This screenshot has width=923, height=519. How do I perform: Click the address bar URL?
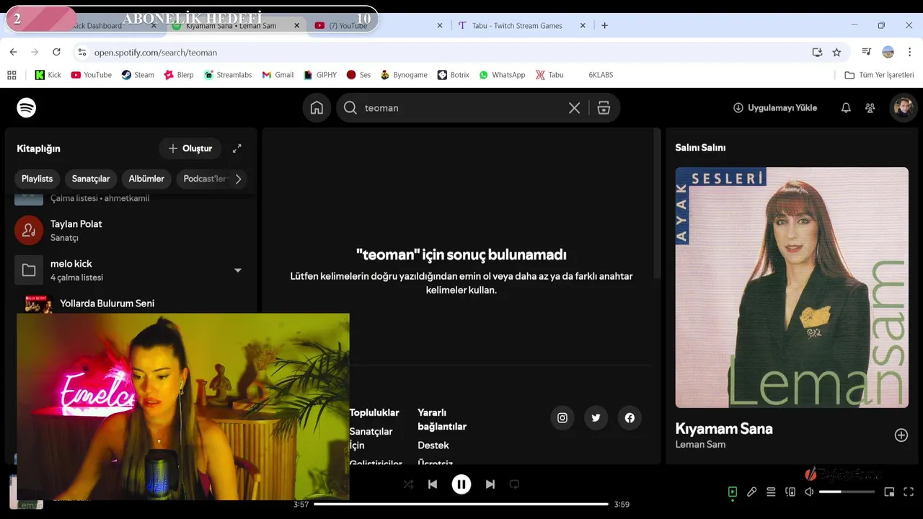point(156,53)
